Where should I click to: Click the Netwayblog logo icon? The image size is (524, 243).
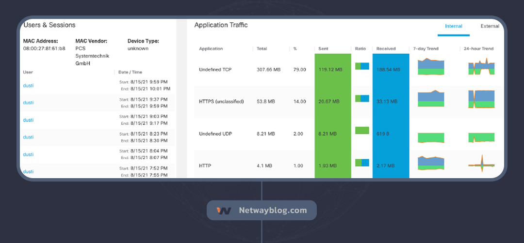(x=224, y=211)
